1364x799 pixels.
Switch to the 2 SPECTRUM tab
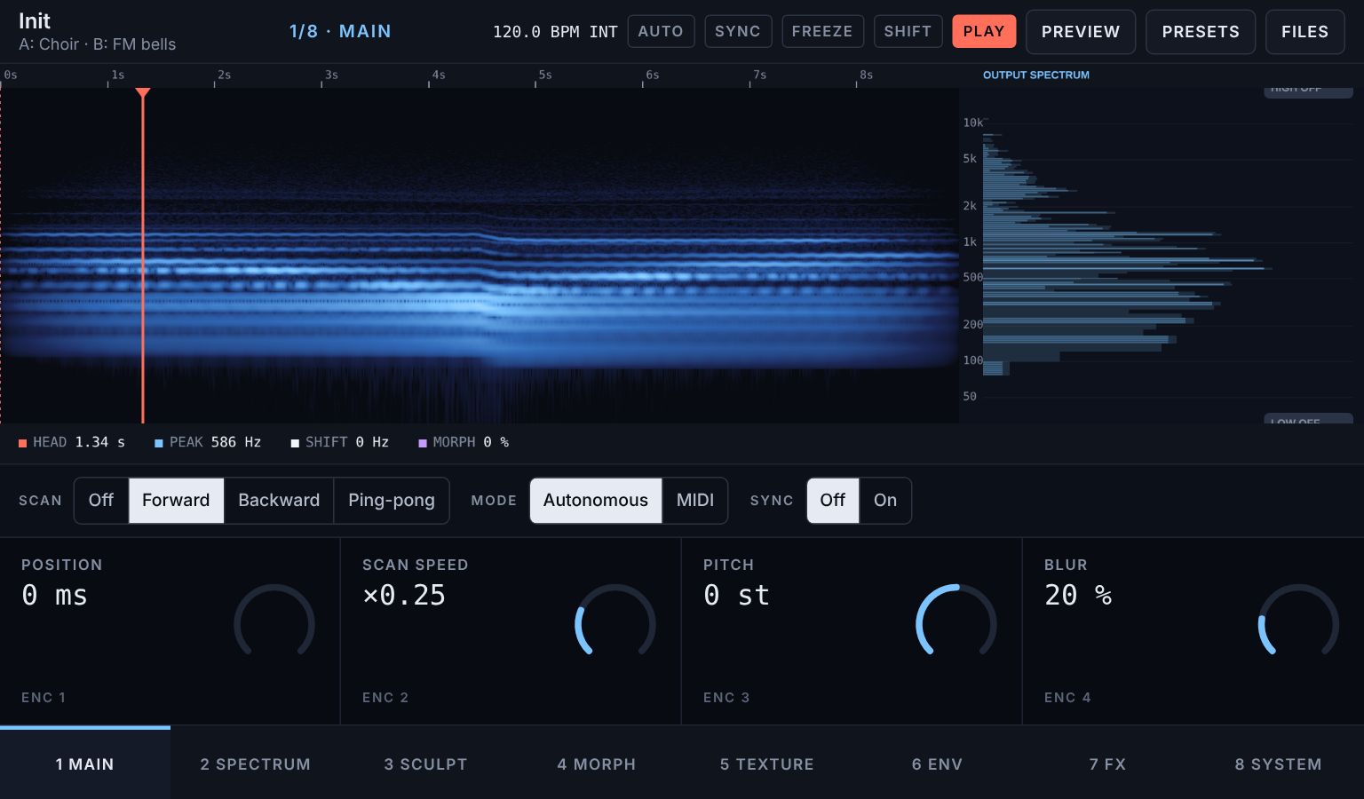pyautogui.click(x=256, y=764)
